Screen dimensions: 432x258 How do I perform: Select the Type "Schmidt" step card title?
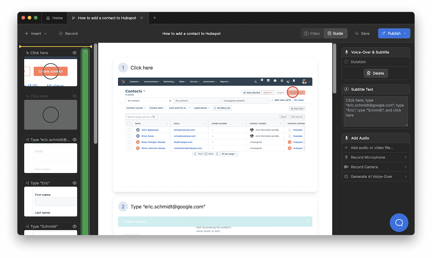pyautogui.click(x=44, y=226)
